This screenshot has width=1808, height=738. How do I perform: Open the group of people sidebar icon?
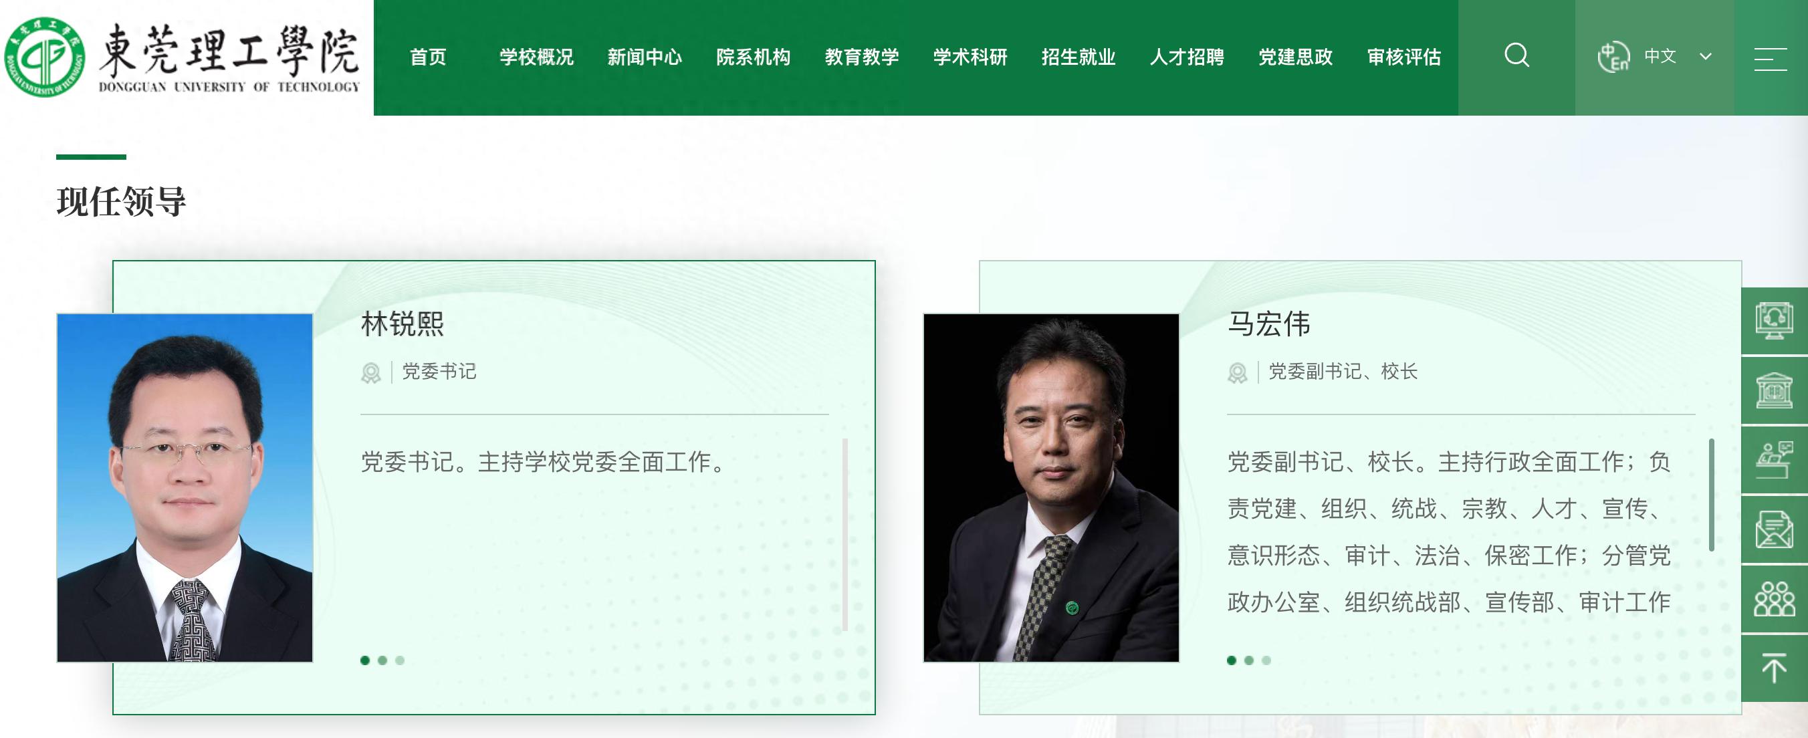[x=1775, y=598]
